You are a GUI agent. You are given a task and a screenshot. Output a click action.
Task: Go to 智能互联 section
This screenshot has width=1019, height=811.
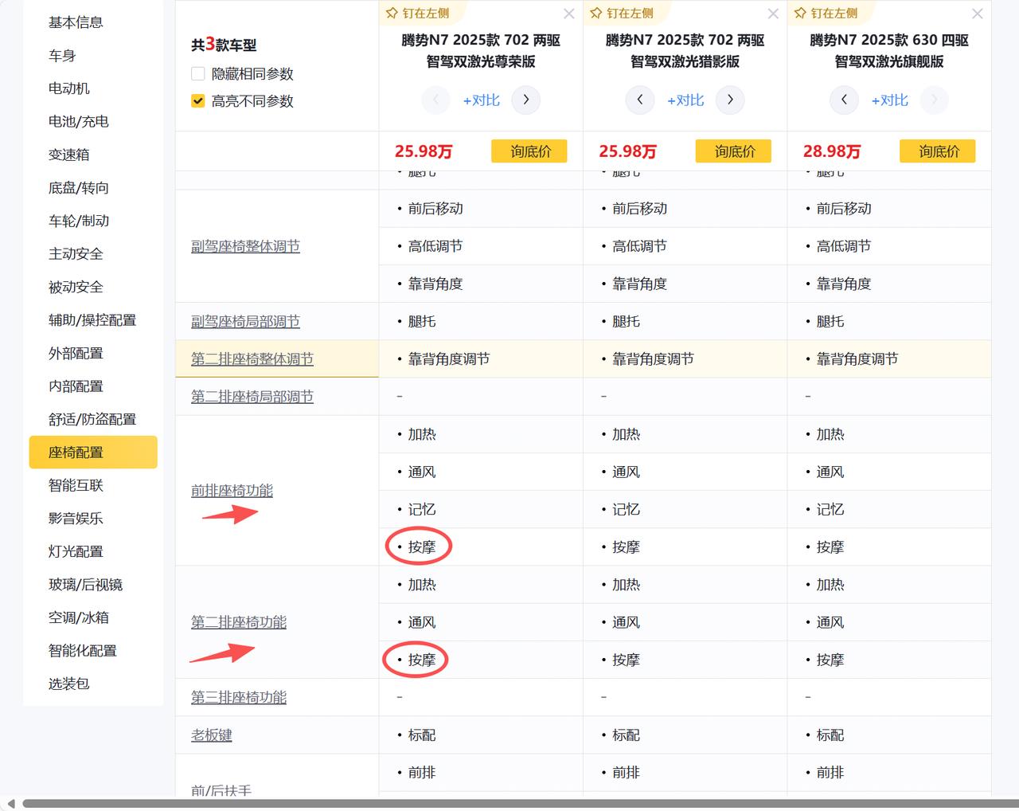point(76,485)
